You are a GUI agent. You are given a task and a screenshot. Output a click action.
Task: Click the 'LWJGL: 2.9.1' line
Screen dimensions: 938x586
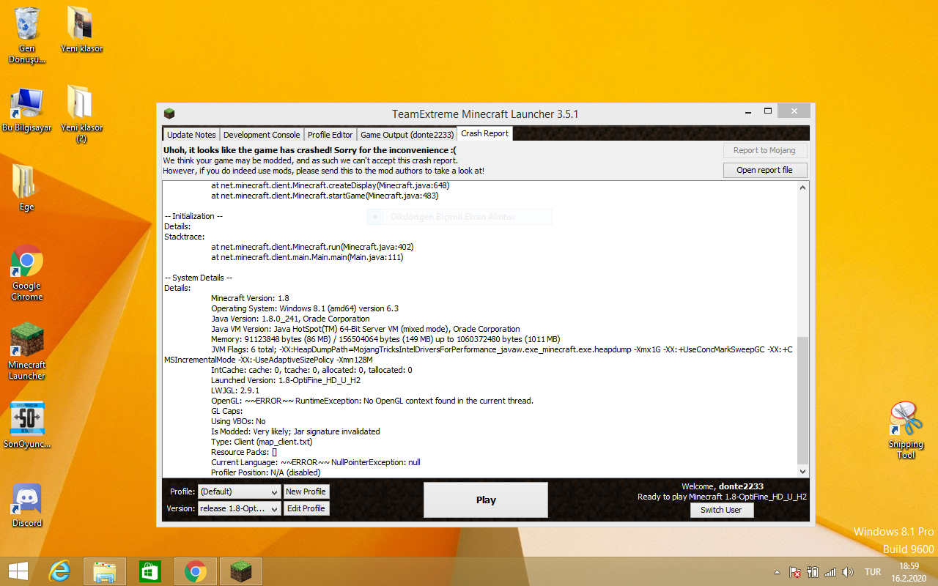pos(235,390)
